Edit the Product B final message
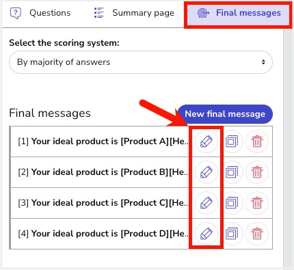The width and height of the screenshot is (294, 270). (x=206, y=172)
